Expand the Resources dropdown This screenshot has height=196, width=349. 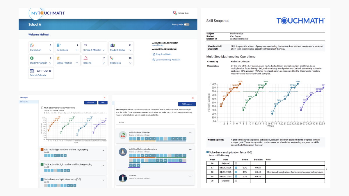tap(130, 63)
